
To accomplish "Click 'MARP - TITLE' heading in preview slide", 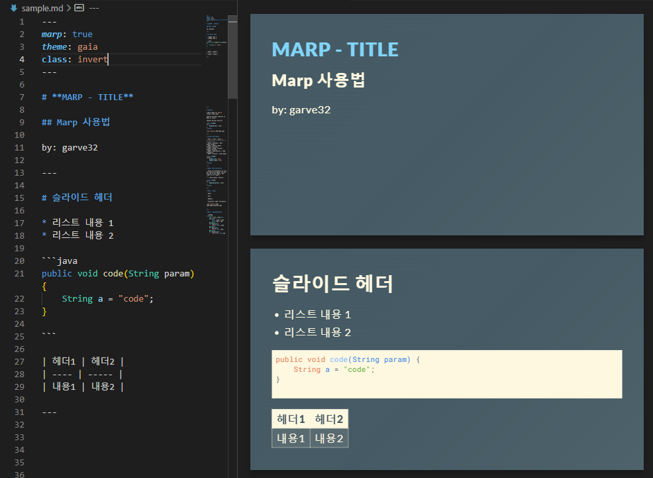I will [335, 50].
